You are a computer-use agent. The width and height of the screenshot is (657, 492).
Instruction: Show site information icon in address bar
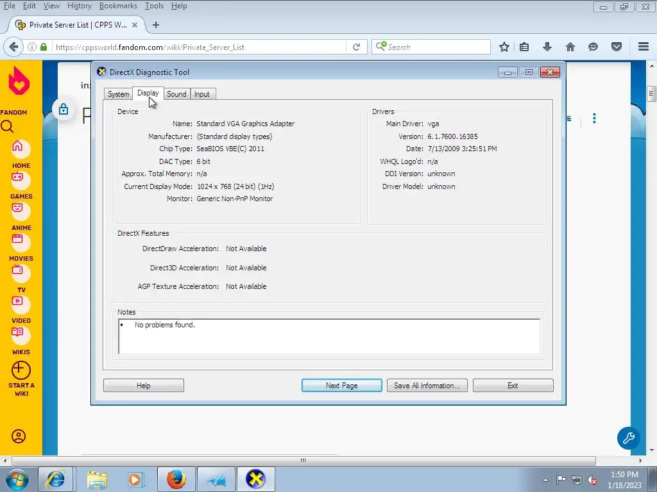click(x=32, y=47)
